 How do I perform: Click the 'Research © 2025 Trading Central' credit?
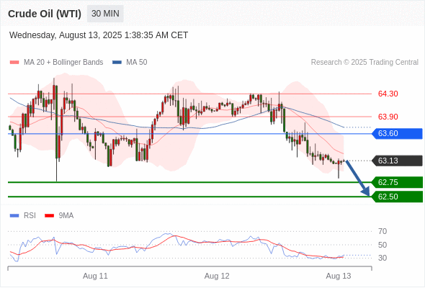point(364,63)
